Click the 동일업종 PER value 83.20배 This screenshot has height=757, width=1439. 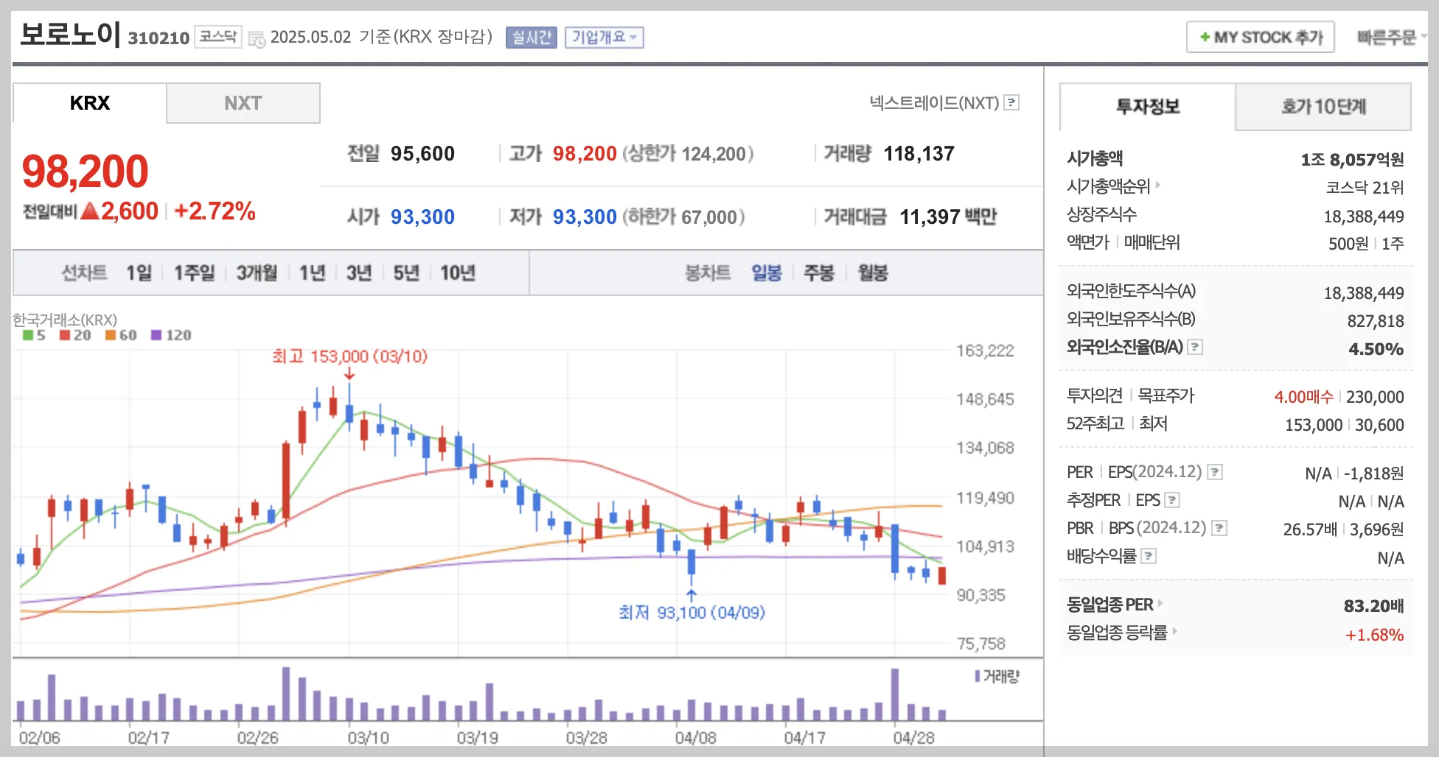(x=1373, y=606)
